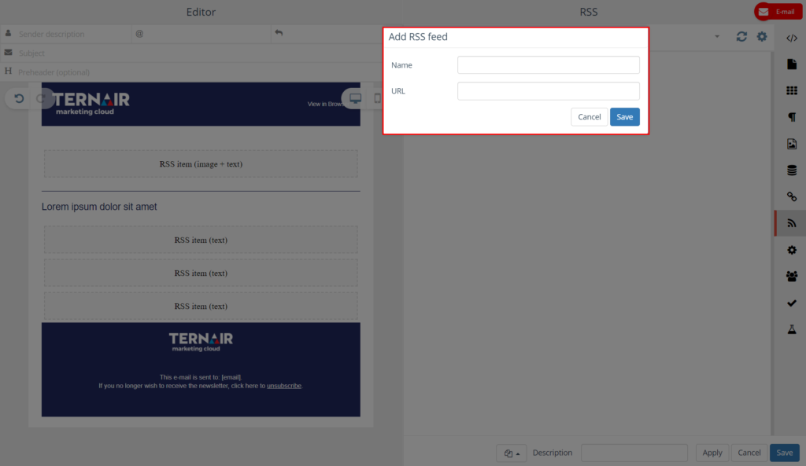Undo the last editor change
The image size is (806, 466).
(19, 98)
